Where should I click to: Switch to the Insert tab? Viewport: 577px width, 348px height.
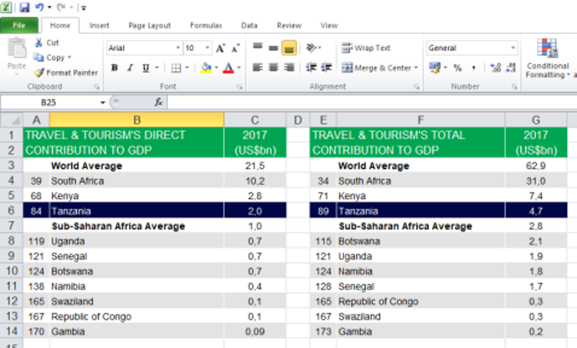(x=99, y=25)
